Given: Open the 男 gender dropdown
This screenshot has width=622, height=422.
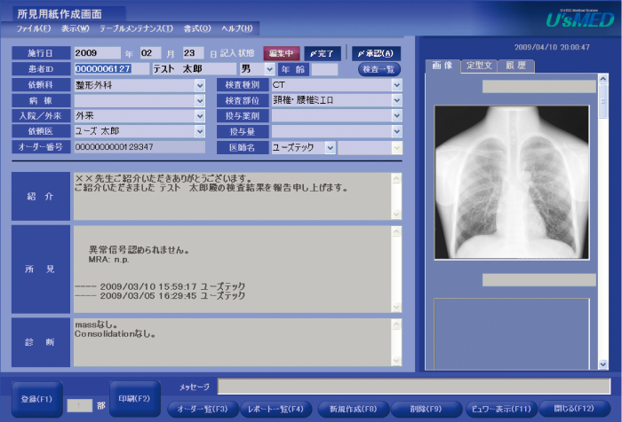Looking at the screenshot, I should 270,68.
